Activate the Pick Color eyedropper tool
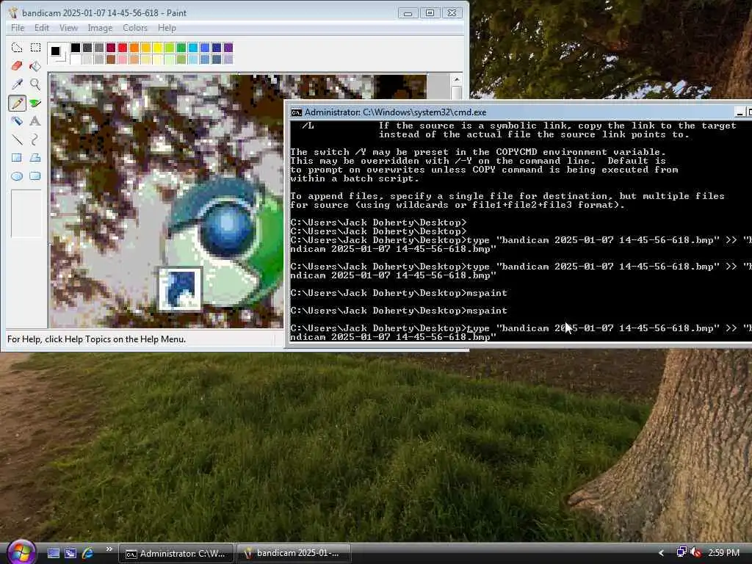752x564 pixels. 17,84
